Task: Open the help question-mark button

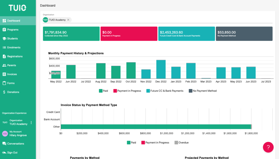Action: coord(268,147)
